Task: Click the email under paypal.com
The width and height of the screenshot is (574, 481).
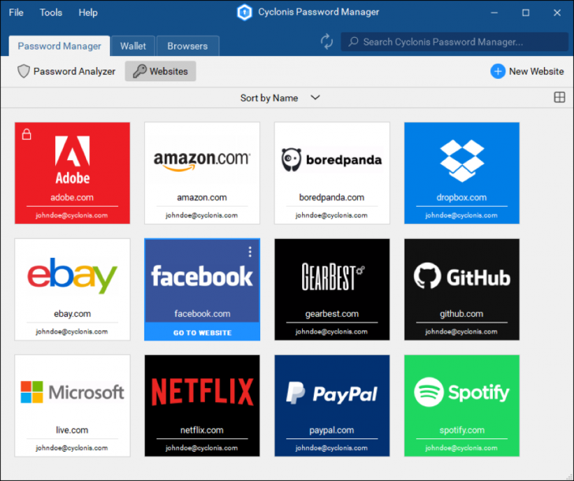Action: (332, 448)
